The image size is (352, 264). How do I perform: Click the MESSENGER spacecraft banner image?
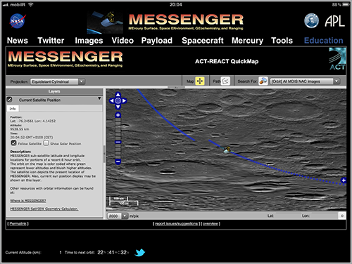(x=105, y=22)
